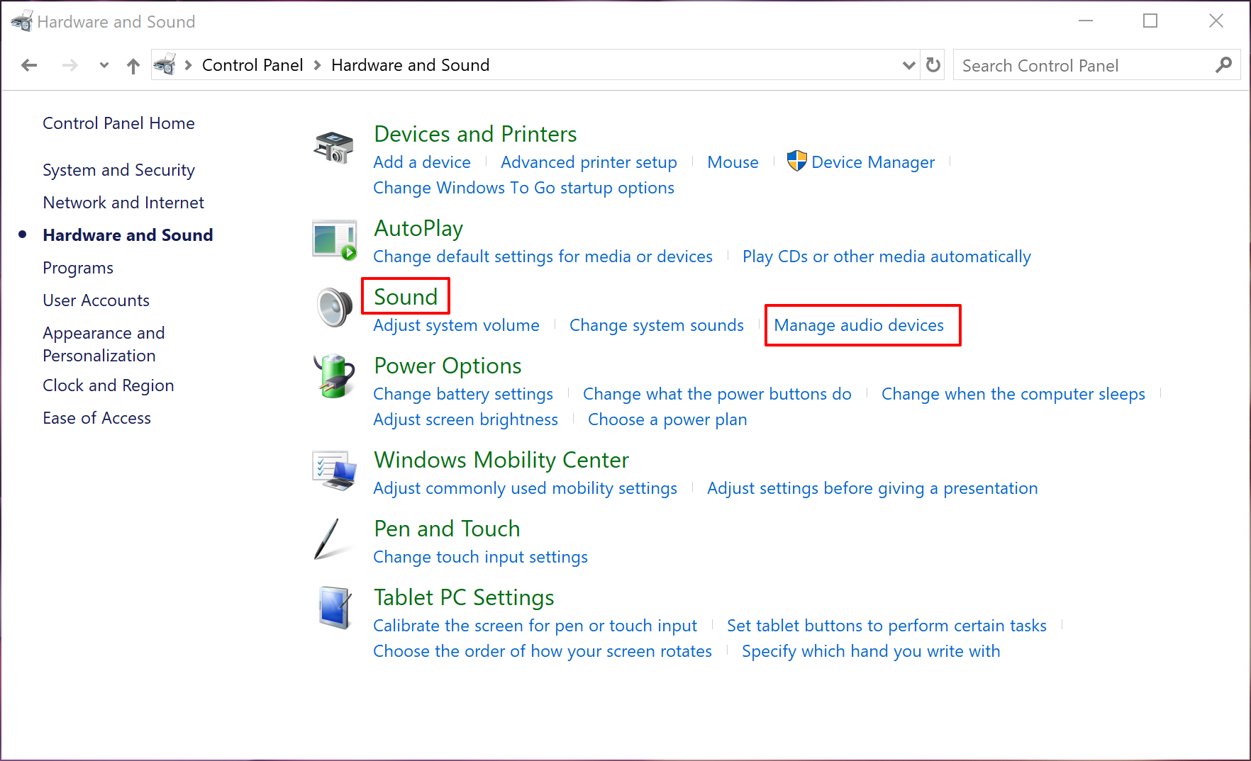The width and height of the screenshot is (1251, 761).
Task: Expand the address bar history dropdown
Action: point(908,65)
